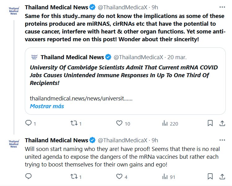View analytics showing 220 views
The width and height of the screenshot is (232, 186).
(165, 123)
